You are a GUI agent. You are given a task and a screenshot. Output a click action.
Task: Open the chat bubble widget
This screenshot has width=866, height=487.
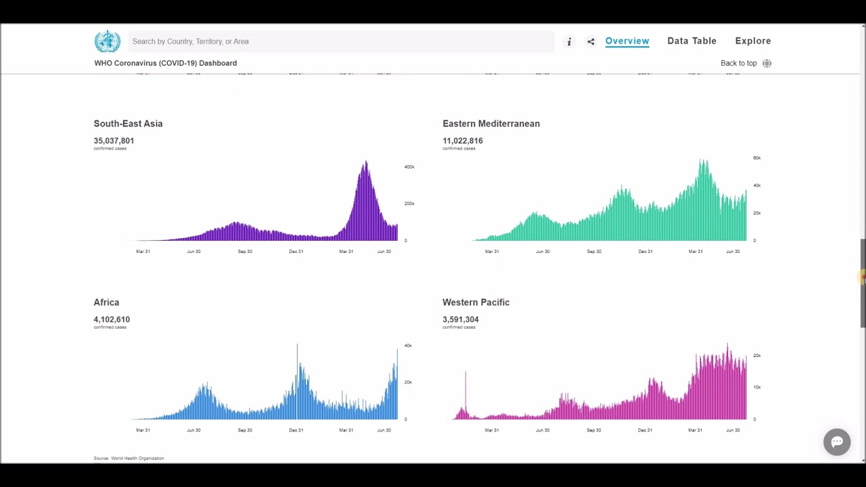[837, 442]
